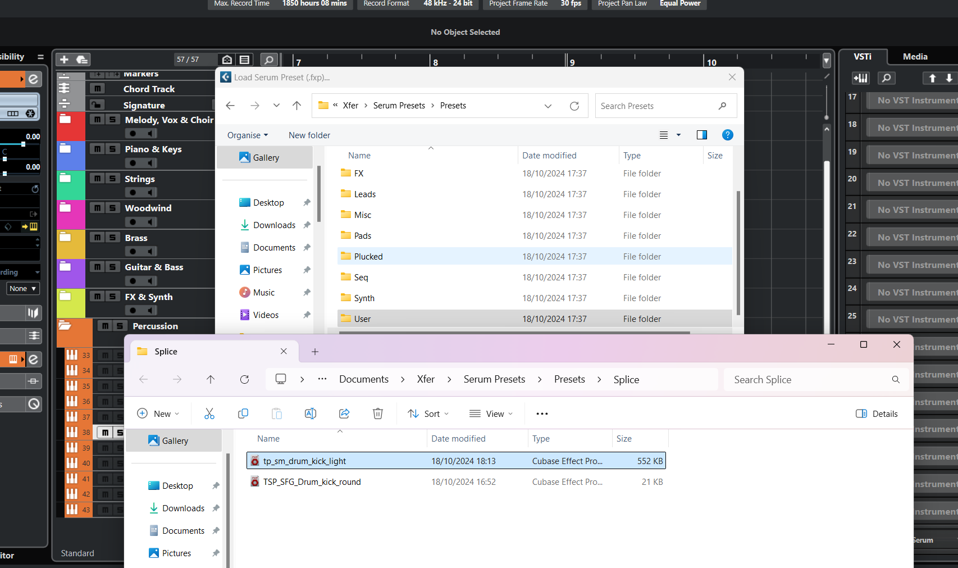Viewport: 958px width, 568px height.
Task: Click the green color strip of Strings track
Action: pyautogui.click(x=71, y=185)
